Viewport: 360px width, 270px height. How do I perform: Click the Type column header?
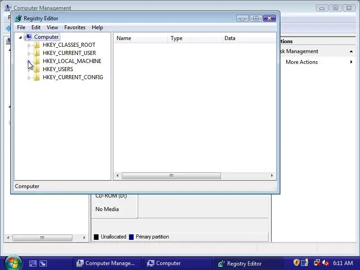[x=195, y=38]
